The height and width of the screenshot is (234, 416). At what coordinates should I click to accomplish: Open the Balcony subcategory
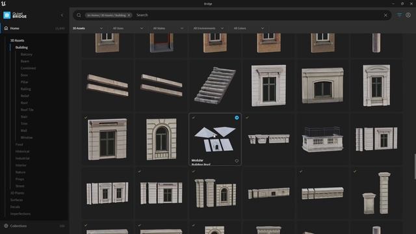pyautogui.click(x=27, y=54)
